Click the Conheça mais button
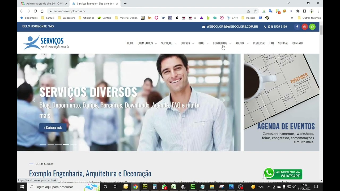This screenshot has width=340, height=191. pos(53,128)
